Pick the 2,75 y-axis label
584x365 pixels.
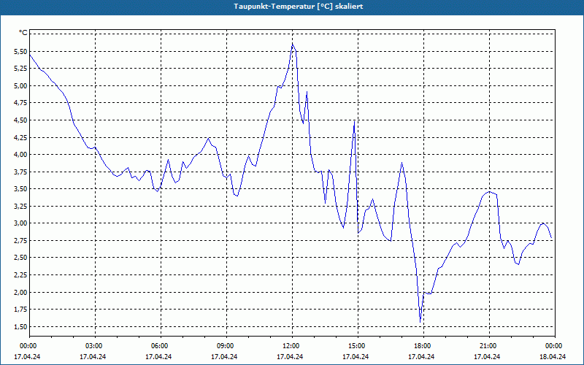click(x=20, y=241)
